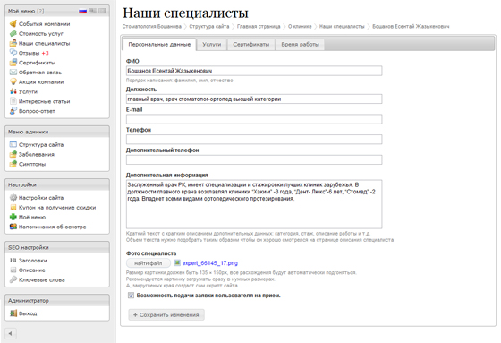The height and width of the screenshot is (343, 501).
Task: Switch to Персональные данные tab
Action: [x=159, y=45]
